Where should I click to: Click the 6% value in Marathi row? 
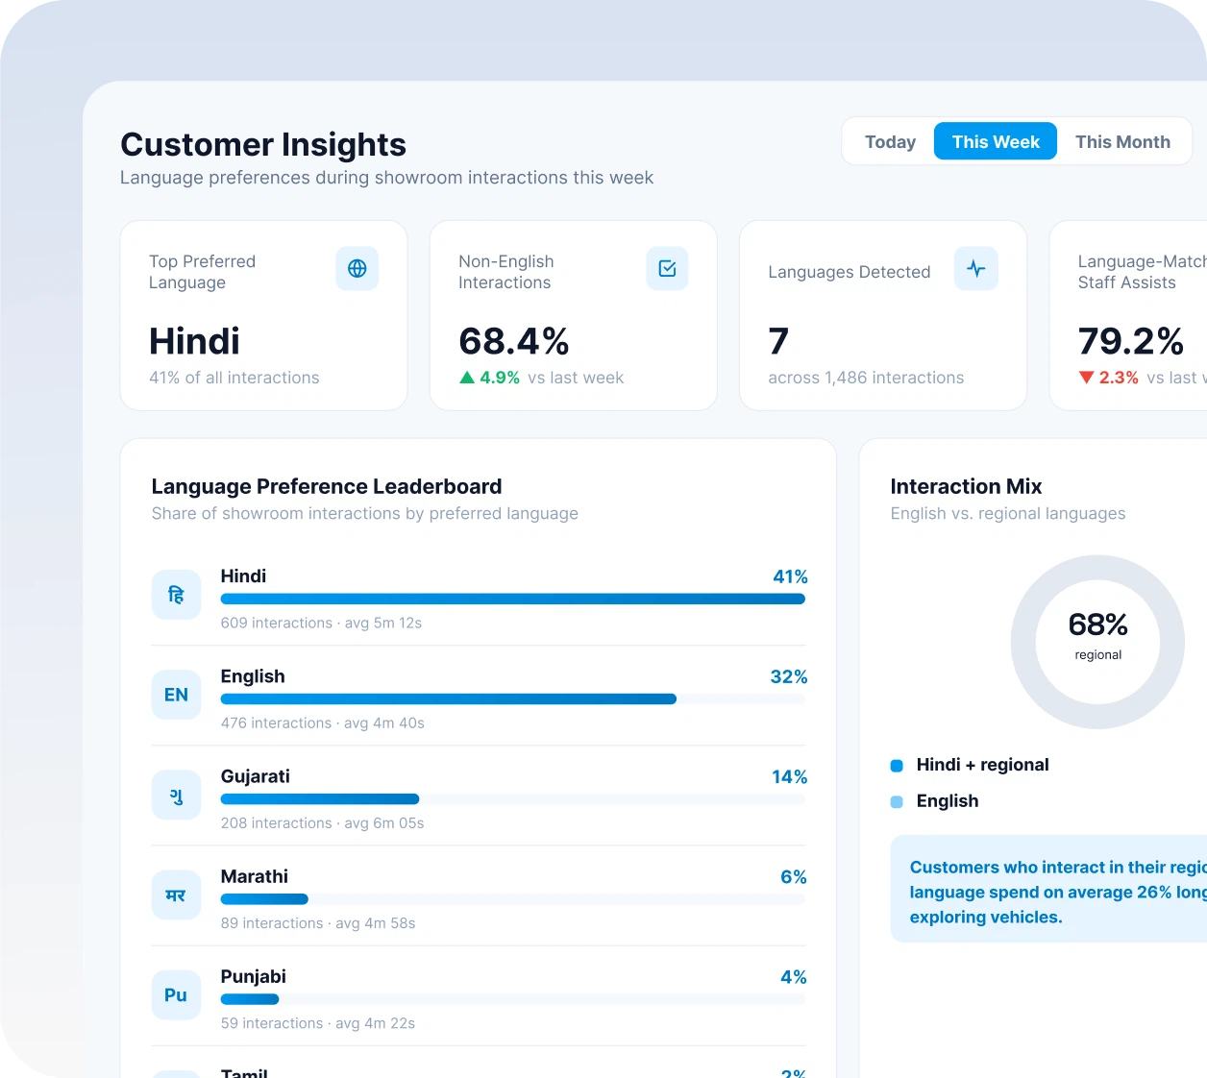point(794,876)
